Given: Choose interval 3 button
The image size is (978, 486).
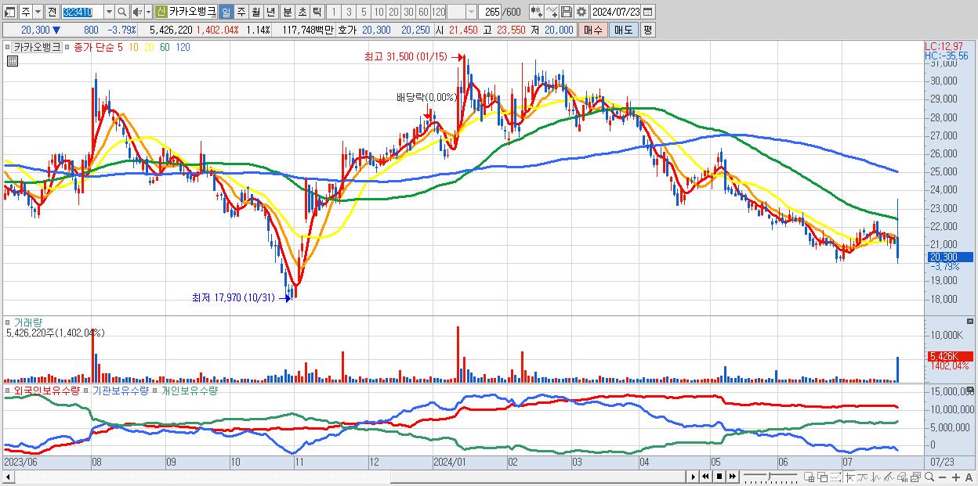Looking at the screenshot, I should pyautogui.click(x=349, y=12).
